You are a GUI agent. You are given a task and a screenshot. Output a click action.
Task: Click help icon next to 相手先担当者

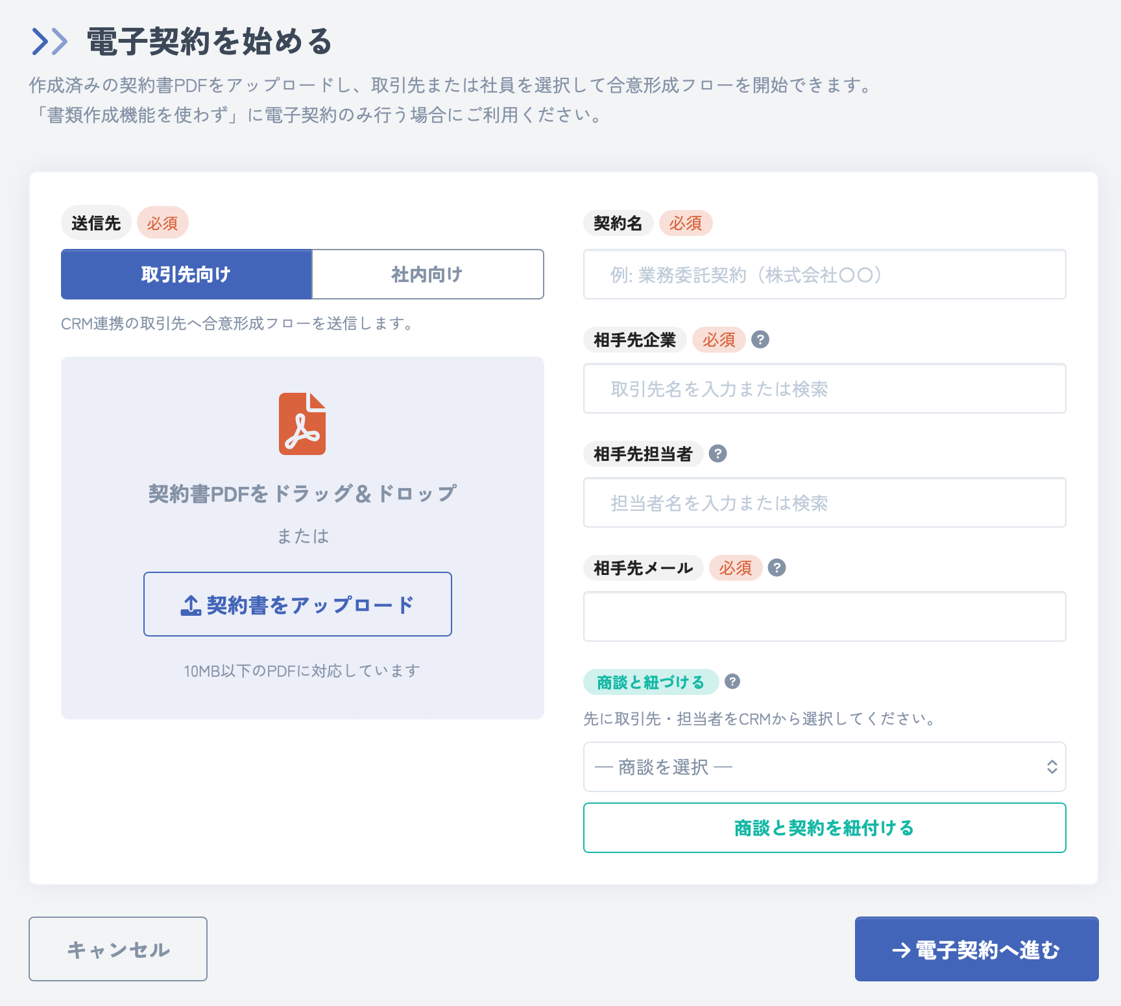(x=717, y=454)
